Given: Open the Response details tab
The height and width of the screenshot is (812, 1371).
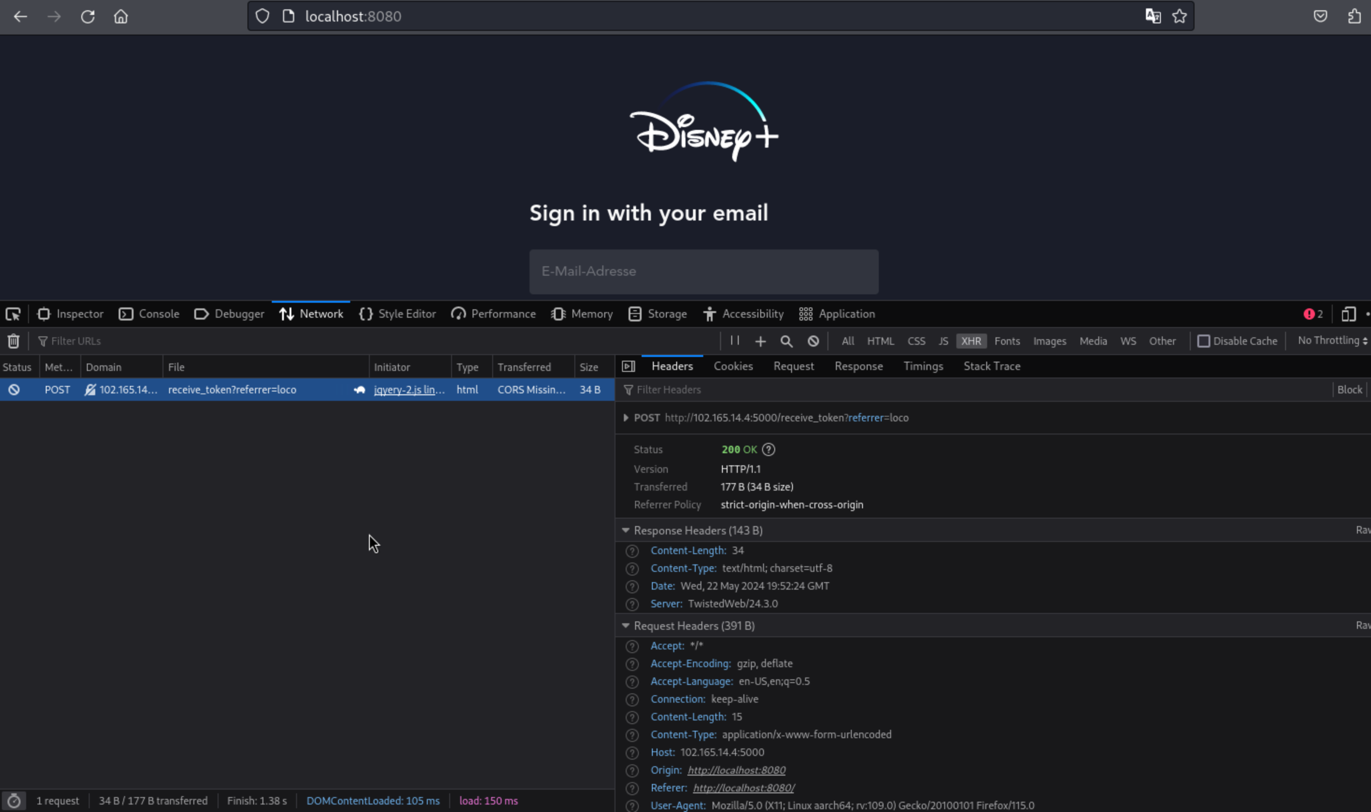Looking at the screenshot, I should pos(859,366).
